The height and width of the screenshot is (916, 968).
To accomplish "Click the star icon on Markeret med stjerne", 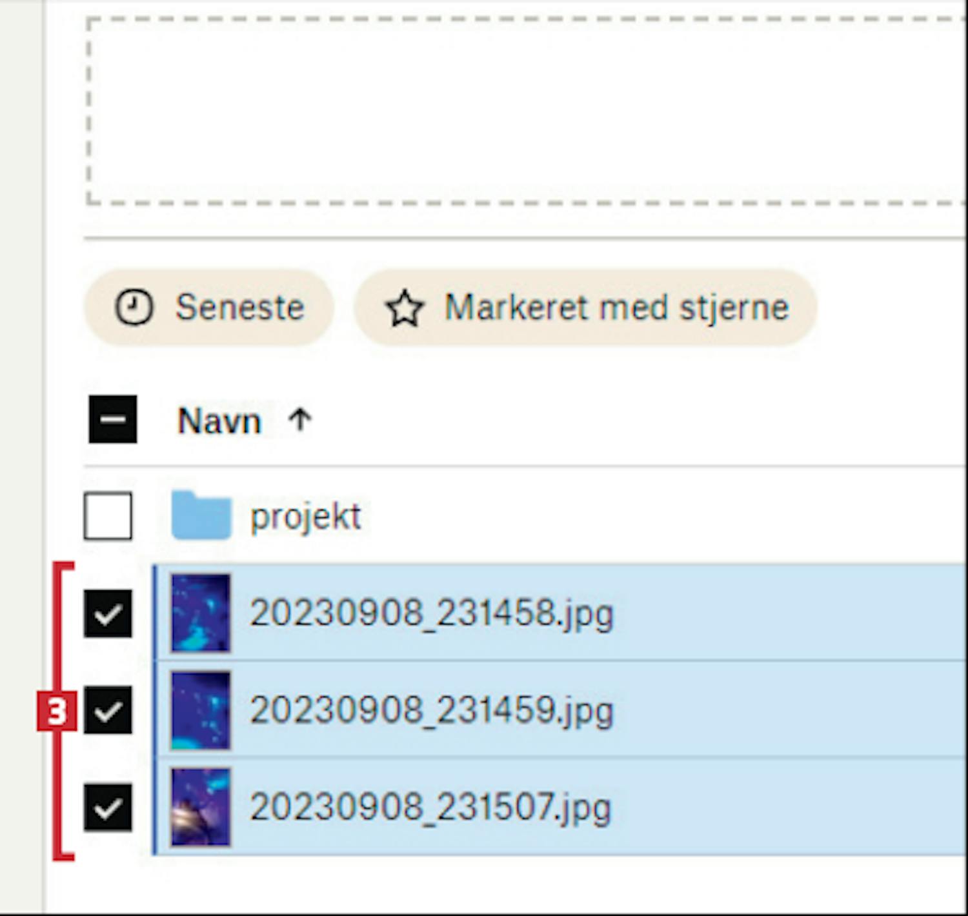I will (405, 308).
